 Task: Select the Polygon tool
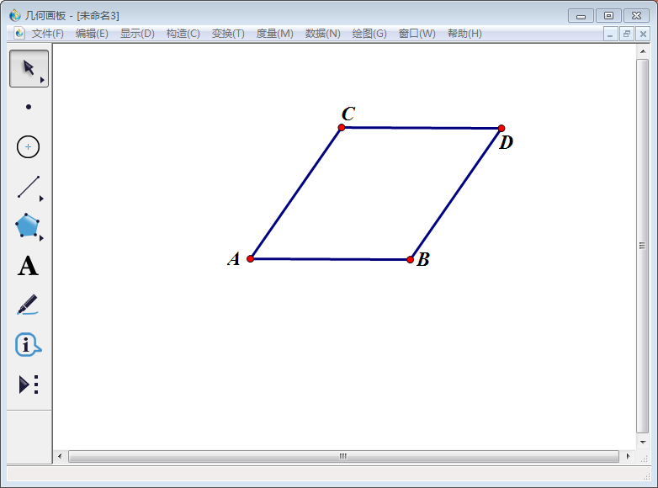pos(27,225)
